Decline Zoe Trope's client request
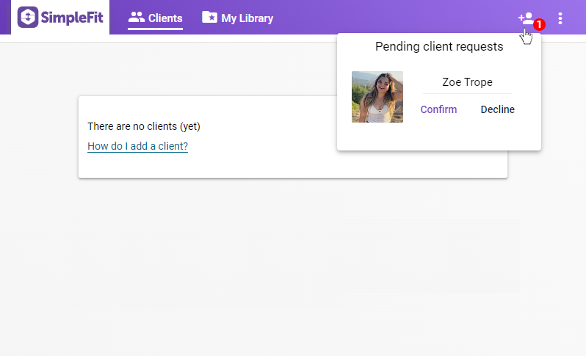Screen dimensions: 586x356 pos(497,109)
